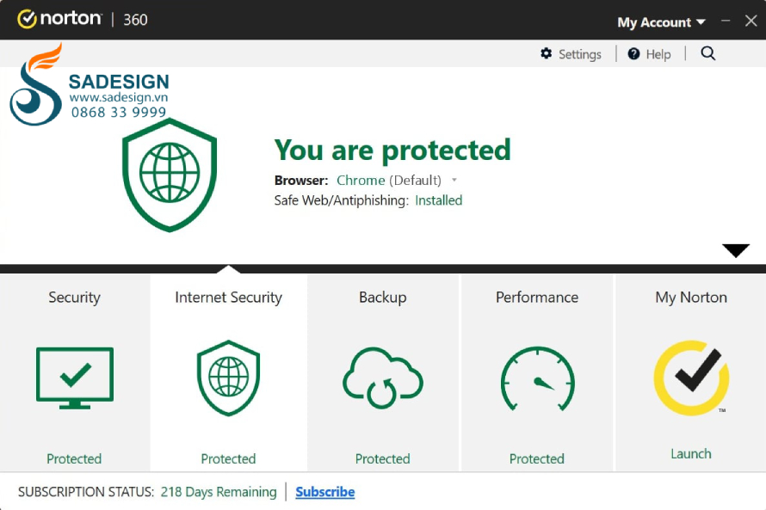Open the My Account dropdown

tap(661, 22)
